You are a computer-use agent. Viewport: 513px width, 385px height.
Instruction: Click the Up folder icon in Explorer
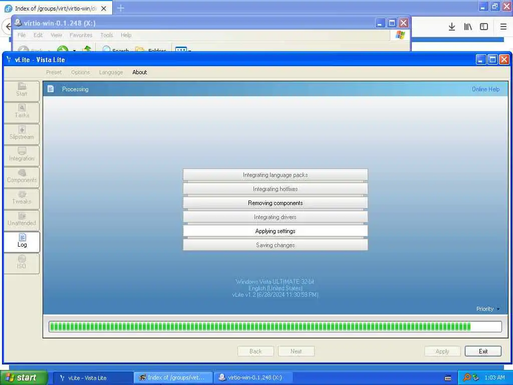point(87,49)
